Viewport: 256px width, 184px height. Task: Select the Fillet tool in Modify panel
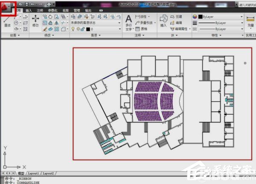click(x=63, y=29)
